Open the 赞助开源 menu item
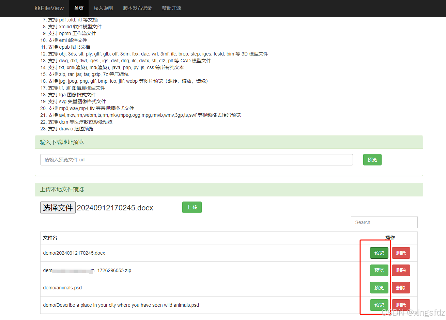Viewport: 446px width, 320px height. [171, 8]
